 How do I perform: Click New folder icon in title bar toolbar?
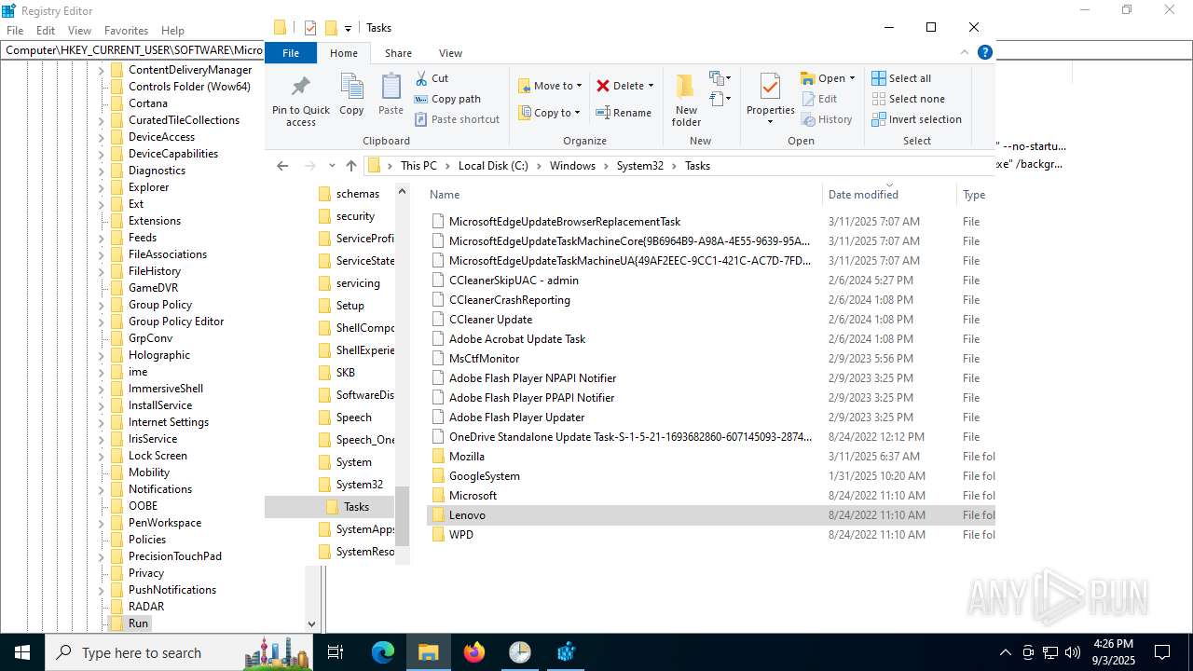point(330,28)
